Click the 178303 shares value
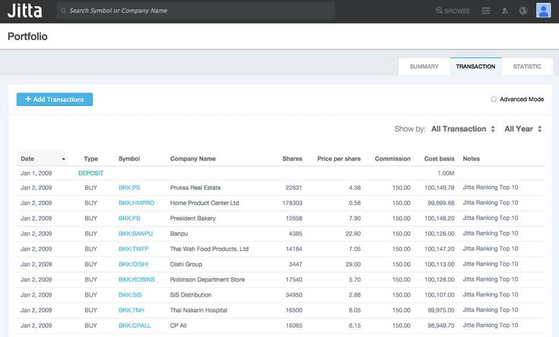This screenshot has height=337, width=559. [292, 203]
